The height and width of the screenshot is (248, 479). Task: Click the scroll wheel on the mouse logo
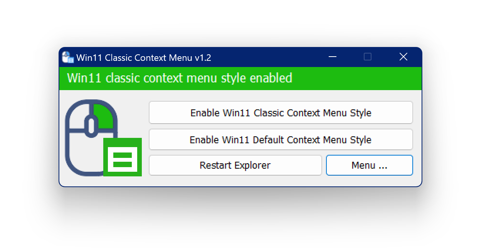[91, 126]
